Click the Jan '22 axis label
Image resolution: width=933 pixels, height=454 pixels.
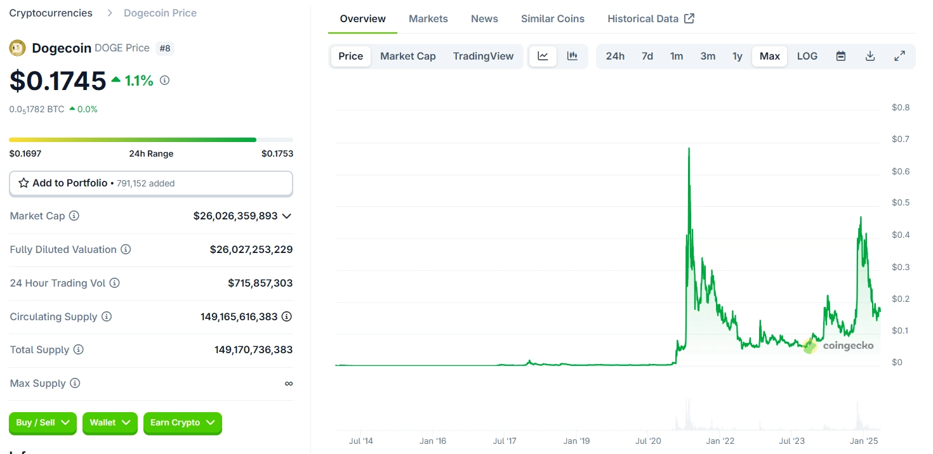[x=720, y=441]
